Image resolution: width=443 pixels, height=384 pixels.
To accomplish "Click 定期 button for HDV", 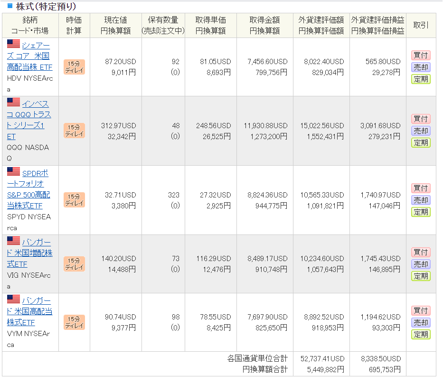I will click(x=421, y=79).
